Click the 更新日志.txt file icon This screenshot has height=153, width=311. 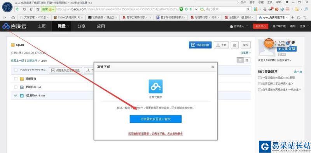coord(22,87)
